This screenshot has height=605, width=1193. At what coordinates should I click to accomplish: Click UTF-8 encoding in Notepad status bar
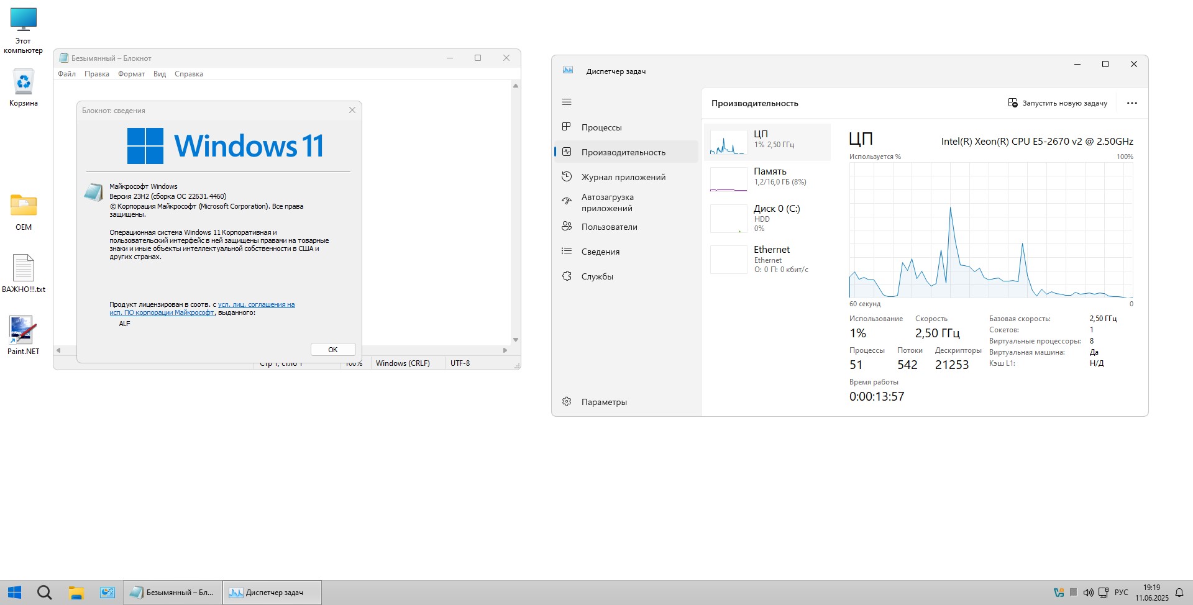click(x=460, y=363)
